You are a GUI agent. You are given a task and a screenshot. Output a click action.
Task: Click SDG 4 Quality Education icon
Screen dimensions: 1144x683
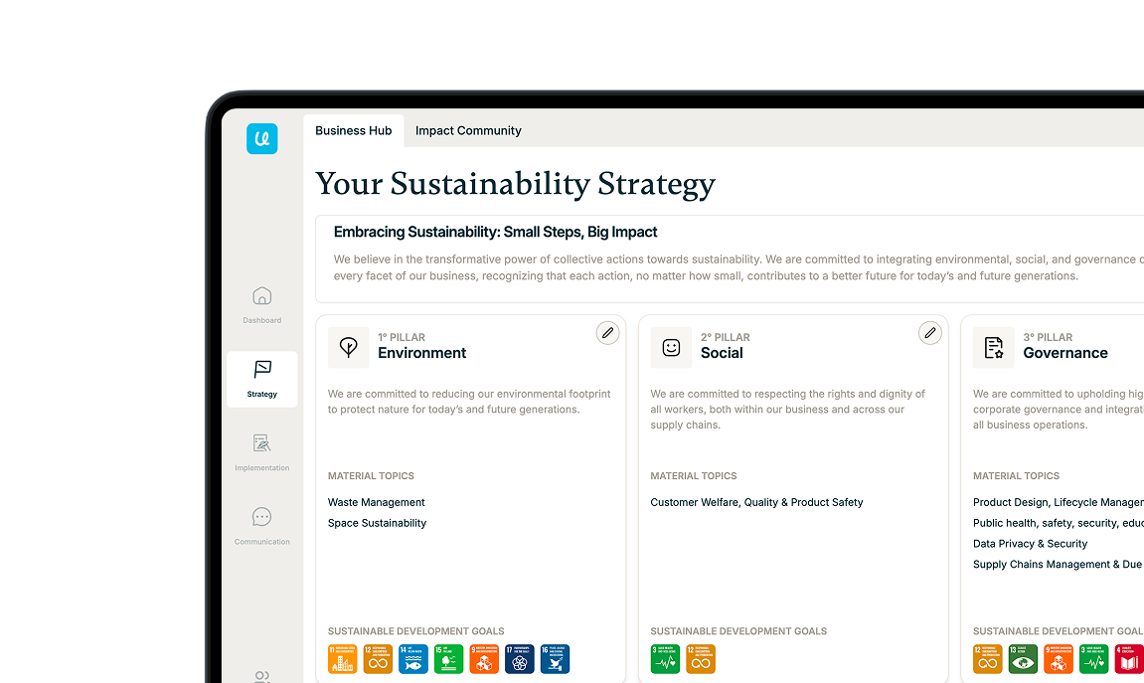[x=1129, y=659]
